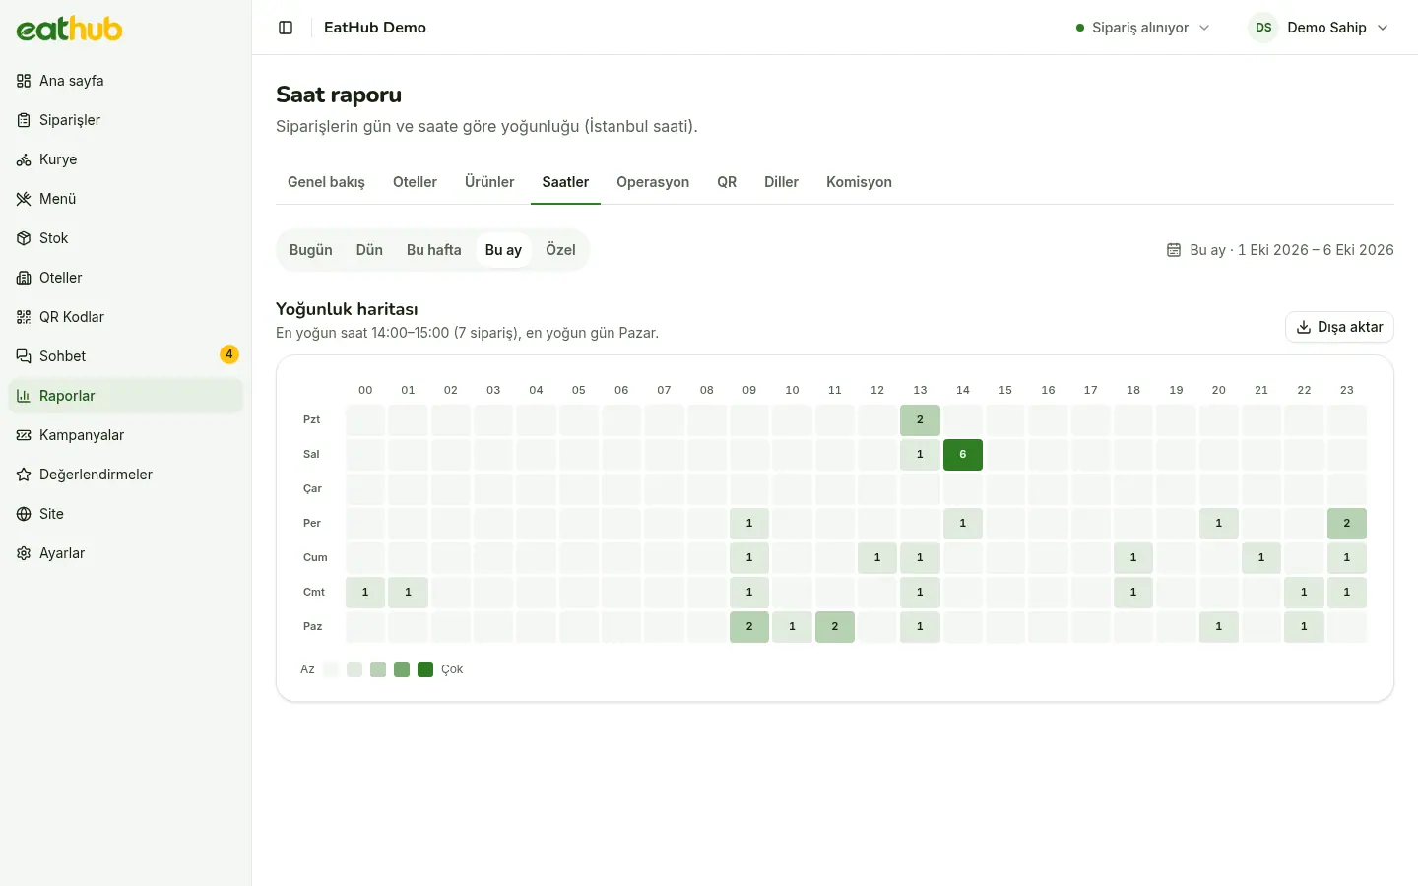Click the Siparişler clipboard icon

[x=24, y=120]
